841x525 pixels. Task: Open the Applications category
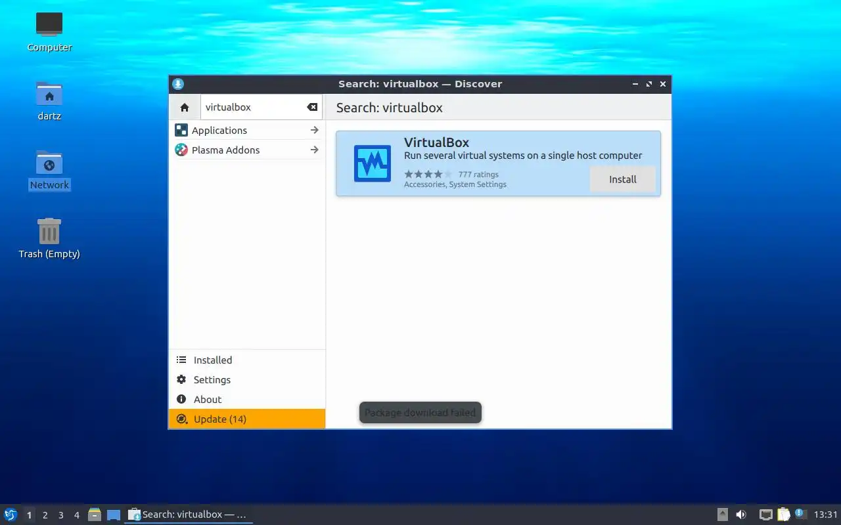[247, 131]
